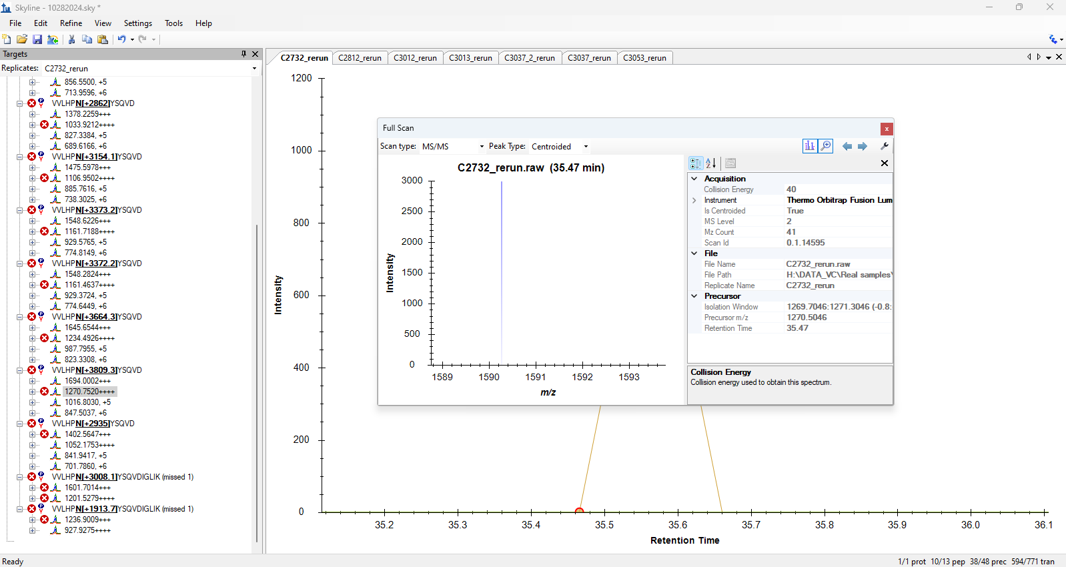Go to next scan with right arrow
The width and height of the screenshot is (1066, 567).
(863, 146)
